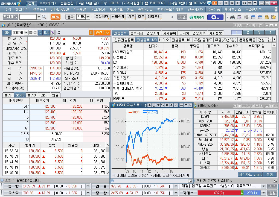Click the 설정 button in 지수바 window

click(x=270, y=175)
